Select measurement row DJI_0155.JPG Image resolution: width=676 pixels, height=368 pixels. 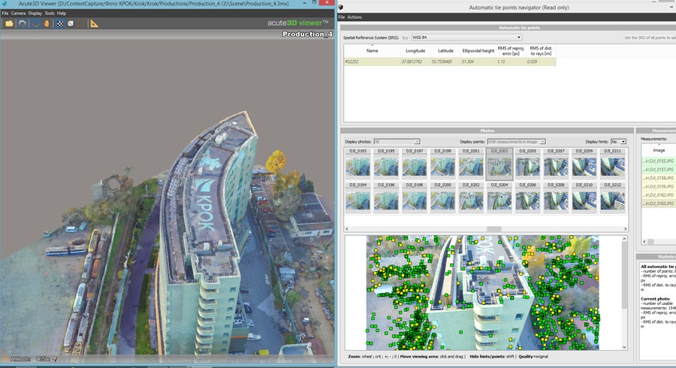658,161
